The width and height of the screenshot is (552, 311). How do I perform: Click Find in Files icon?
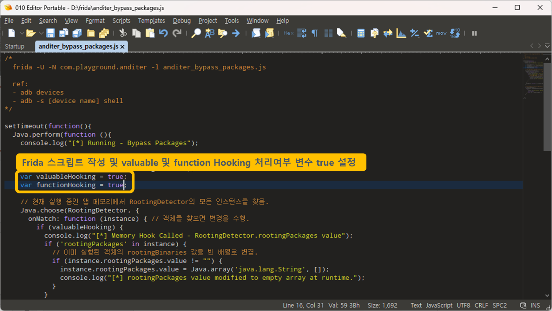click(223, 33)
